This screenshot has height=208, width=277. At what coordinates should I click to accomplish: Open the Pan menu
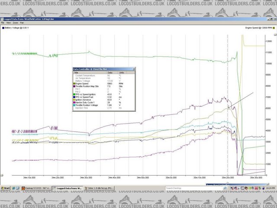coord(22,23)
